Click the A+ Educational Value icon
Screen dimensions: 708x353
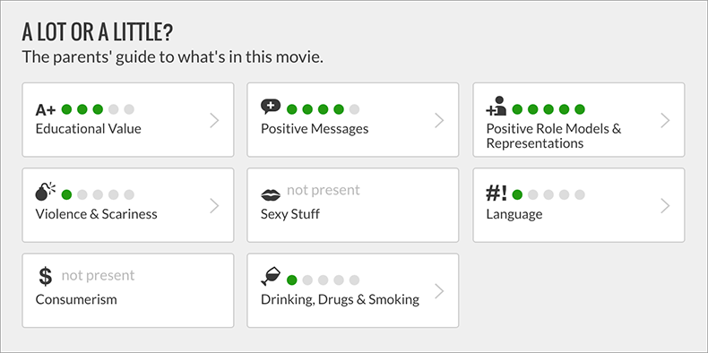[46, 109]
